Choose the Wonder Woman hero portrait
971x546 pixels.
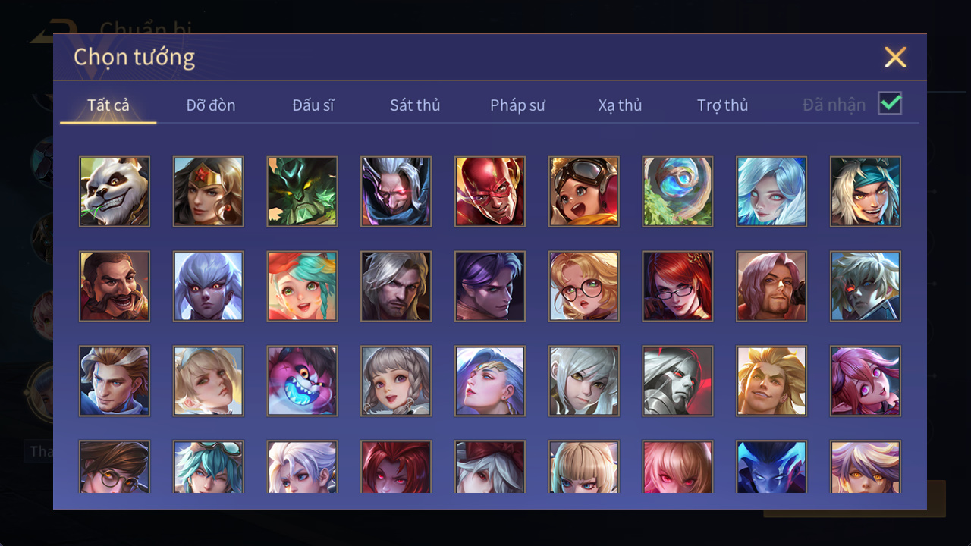coord(209,192)
